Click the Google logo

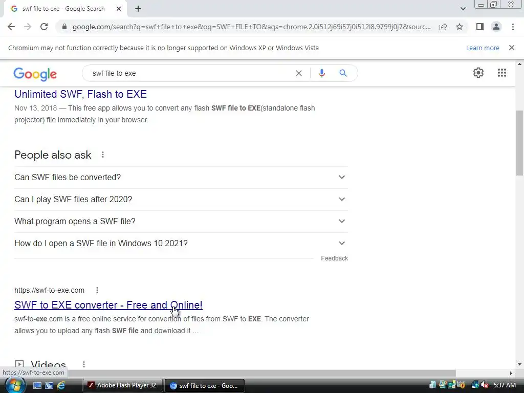[x=35, y=74]
